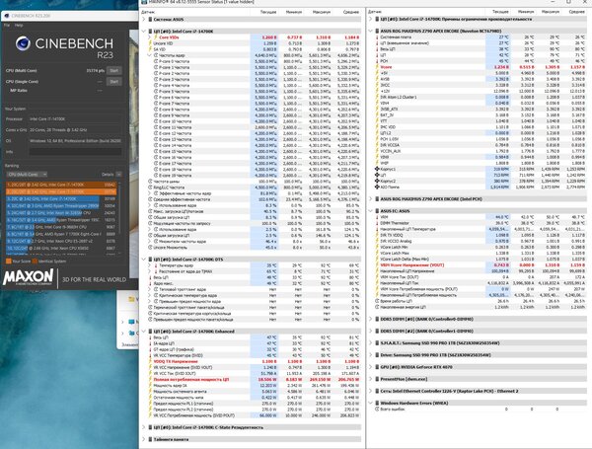Open the File menu in Cinebench
The height and width of the screenshot is (449, 592).
click(x=7, y=25)
